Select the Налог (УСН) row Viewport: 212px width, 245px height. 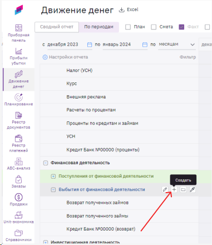pos(119,71)
